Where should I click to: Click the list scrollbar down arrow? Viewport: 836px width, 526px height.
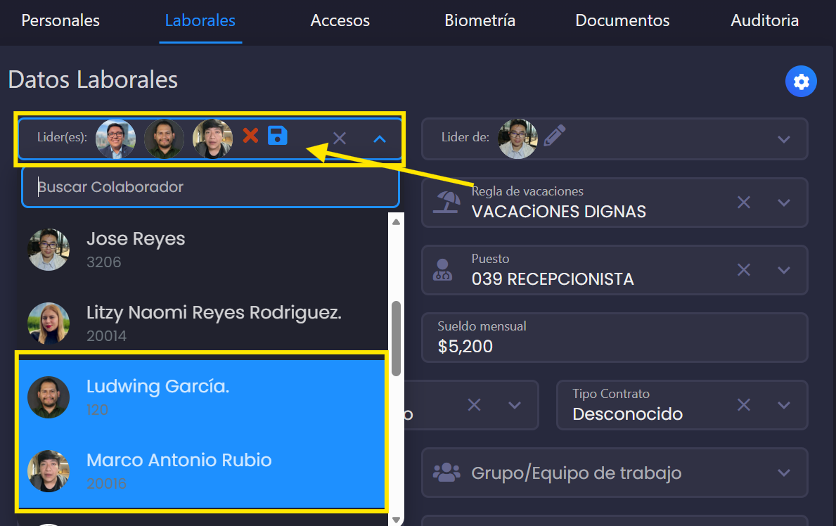(396, 519)
